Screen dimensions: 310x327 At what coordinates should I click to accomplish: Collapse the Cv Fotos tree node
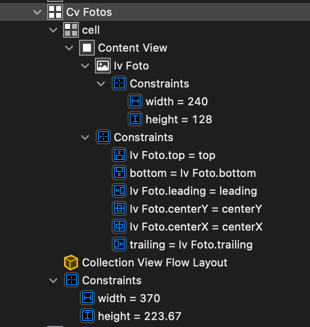click(37, 12)
